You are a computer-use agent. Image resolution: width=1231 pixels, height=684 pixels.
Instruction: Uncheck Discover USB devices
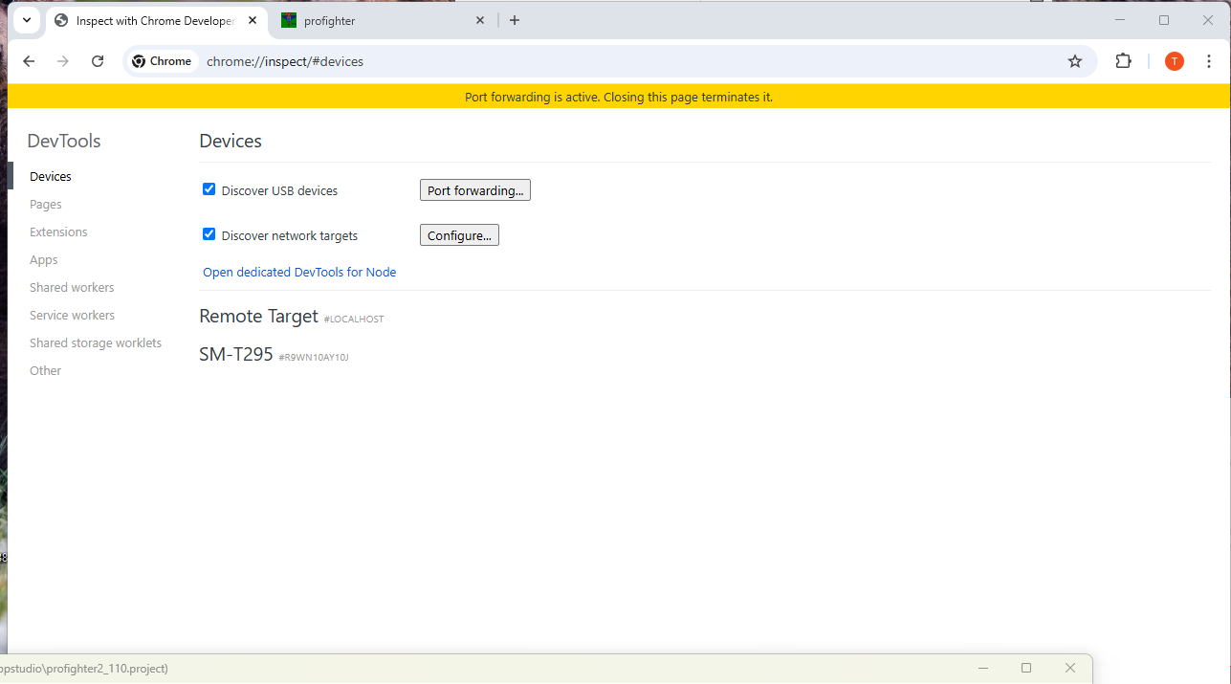[x=209, y=189]
